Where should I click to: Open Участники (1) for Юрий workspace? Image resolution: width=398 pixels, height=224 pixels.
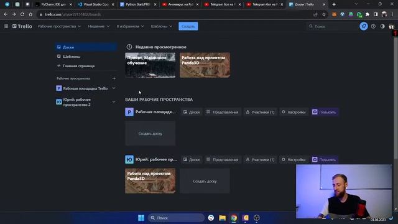(260, 159)
